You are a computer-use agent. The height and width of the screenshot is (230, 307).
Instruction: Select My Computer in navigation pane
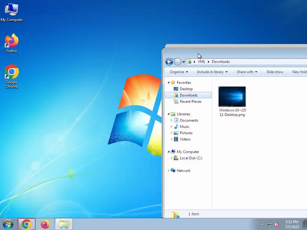[188, 152]
